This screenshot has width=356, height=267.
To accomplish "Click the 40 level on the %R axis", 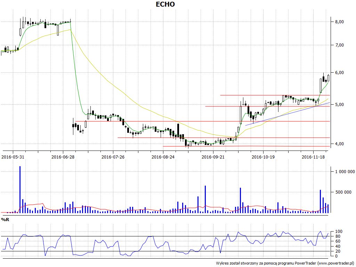I will (x=338, y=246).
